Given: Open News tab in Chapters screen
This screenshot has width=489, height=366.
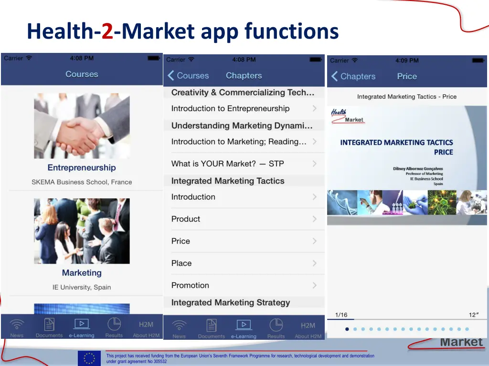Looking at the screenshot, I should [x=179, y=329].
